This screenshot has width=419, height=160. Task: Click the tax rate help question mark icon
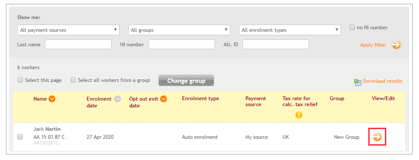tap(299, 115)
